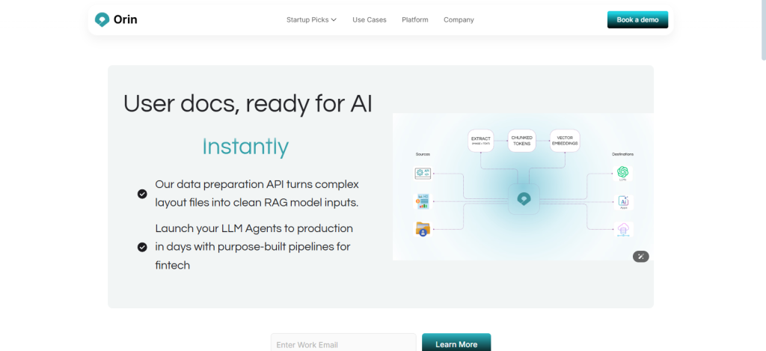766x351 pixels.
Task: Click the central Orin hub icon
Action: [x=524, y=200]
